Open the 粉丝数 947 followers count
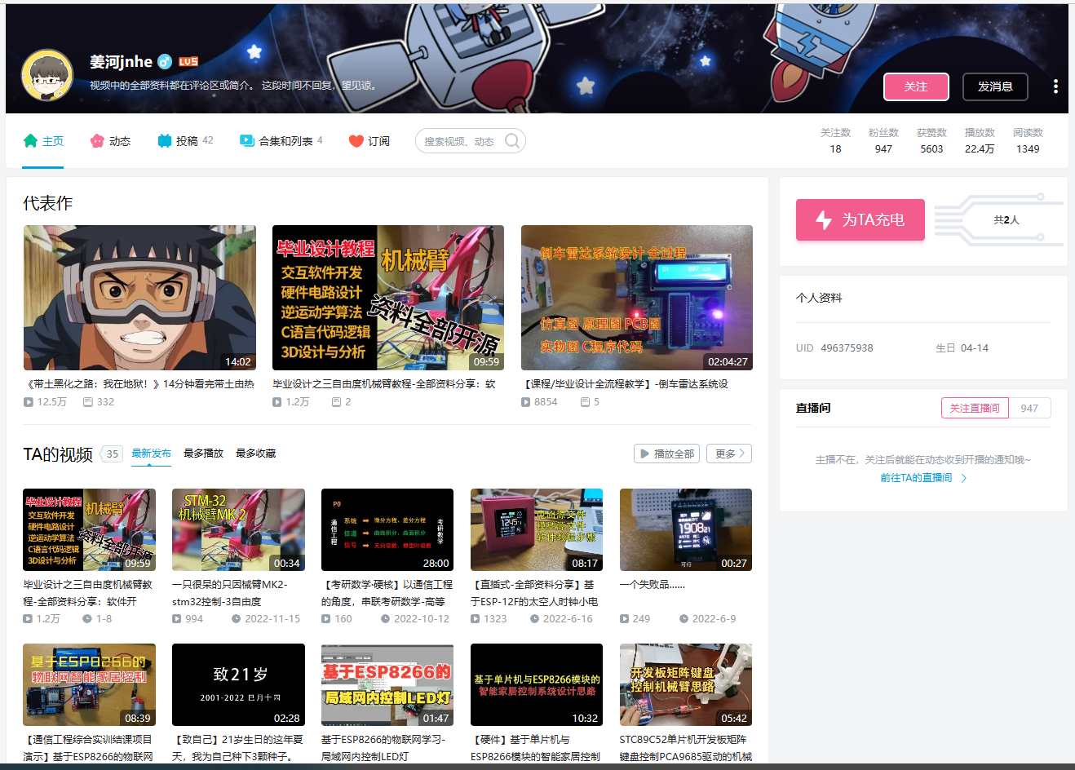Image resolution: width=1075 pixels, height=770 pixels. 883,140
